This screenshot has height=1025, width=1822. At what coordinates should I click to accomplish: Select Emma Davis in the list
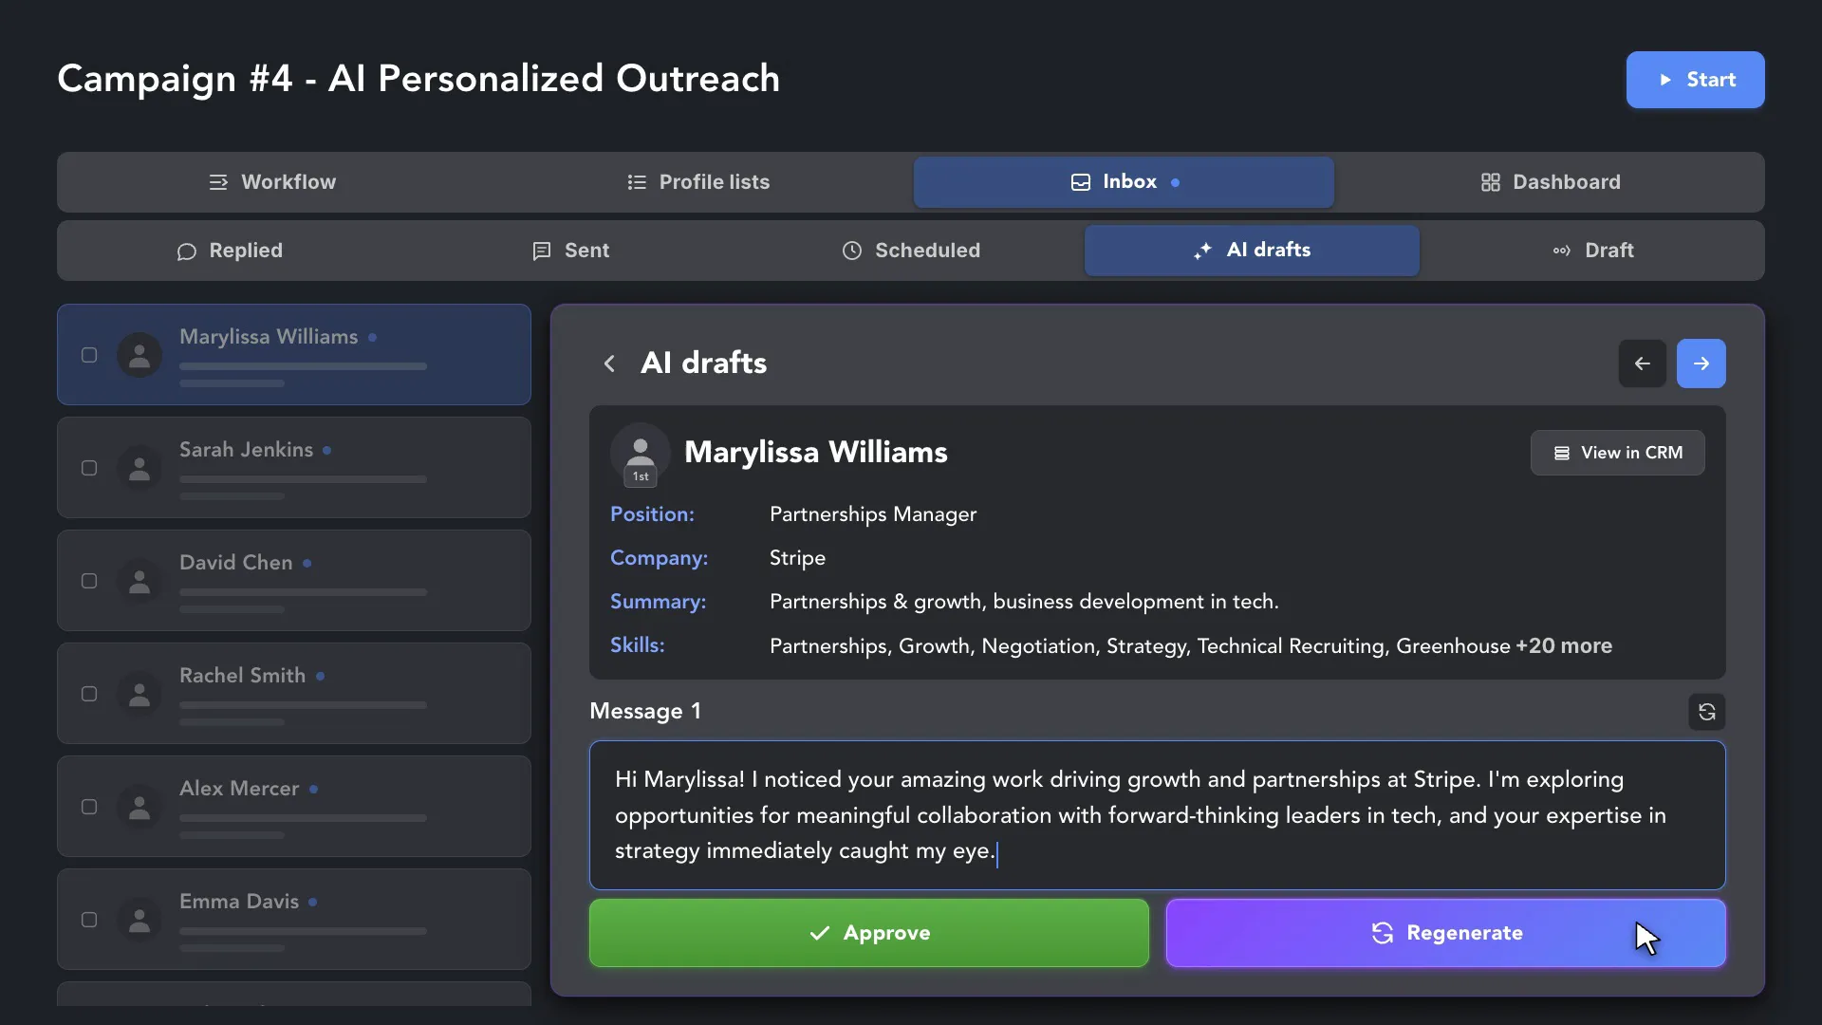pos(294,920)
